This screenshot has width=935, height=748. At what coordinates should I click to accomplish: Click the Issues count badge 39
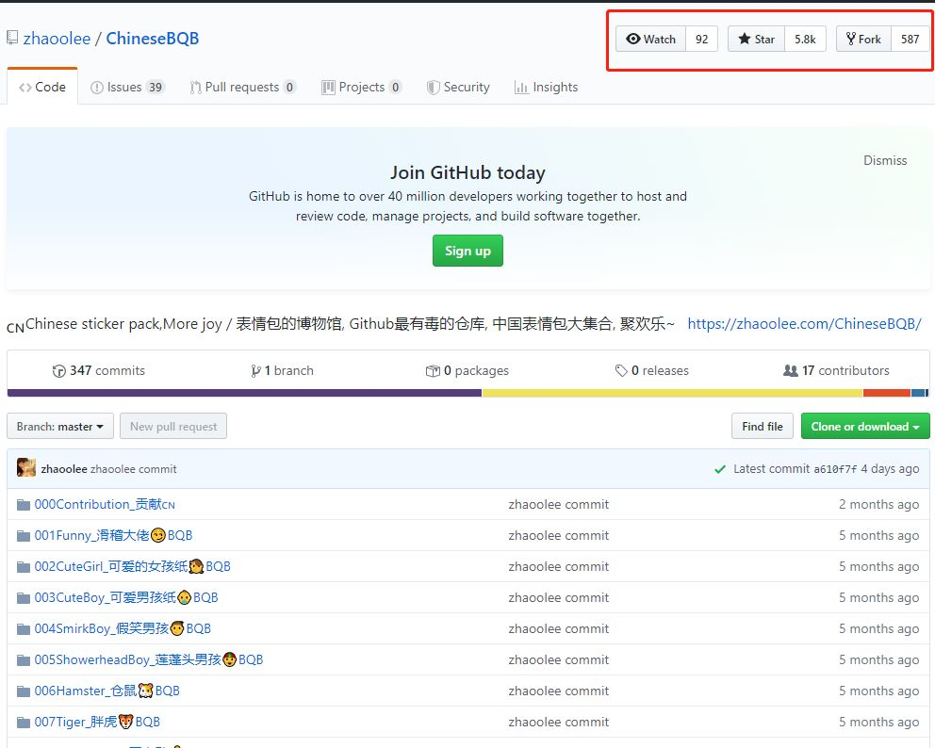coord(156,87)
